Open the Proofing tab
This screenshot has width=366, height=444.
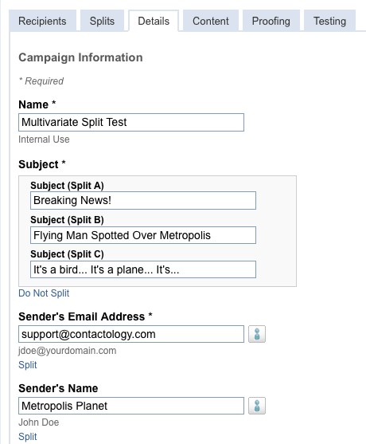[x=271, y=21]
